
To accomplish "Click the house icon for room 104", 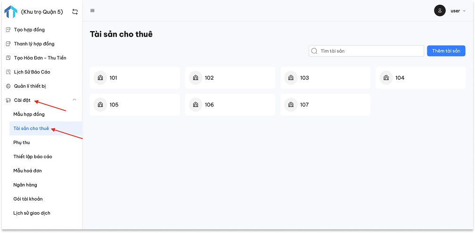I will point(386,78).
